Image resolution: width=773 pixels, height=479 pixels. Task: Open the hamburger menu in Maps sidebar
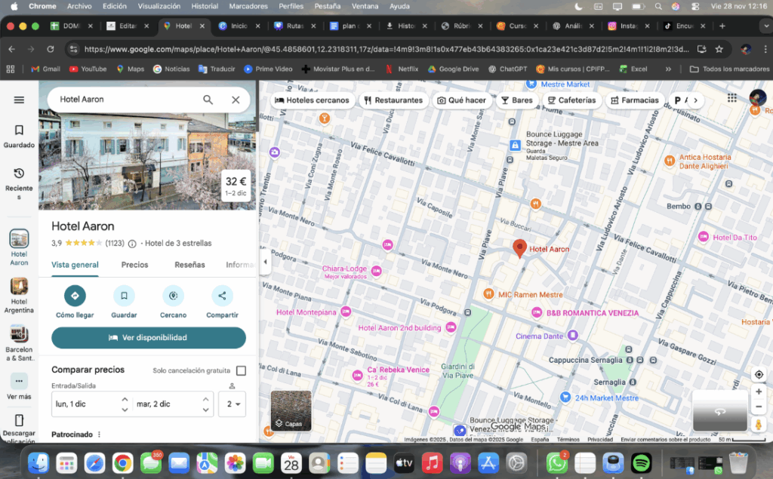pyautogui.click(x=19, y=100)
